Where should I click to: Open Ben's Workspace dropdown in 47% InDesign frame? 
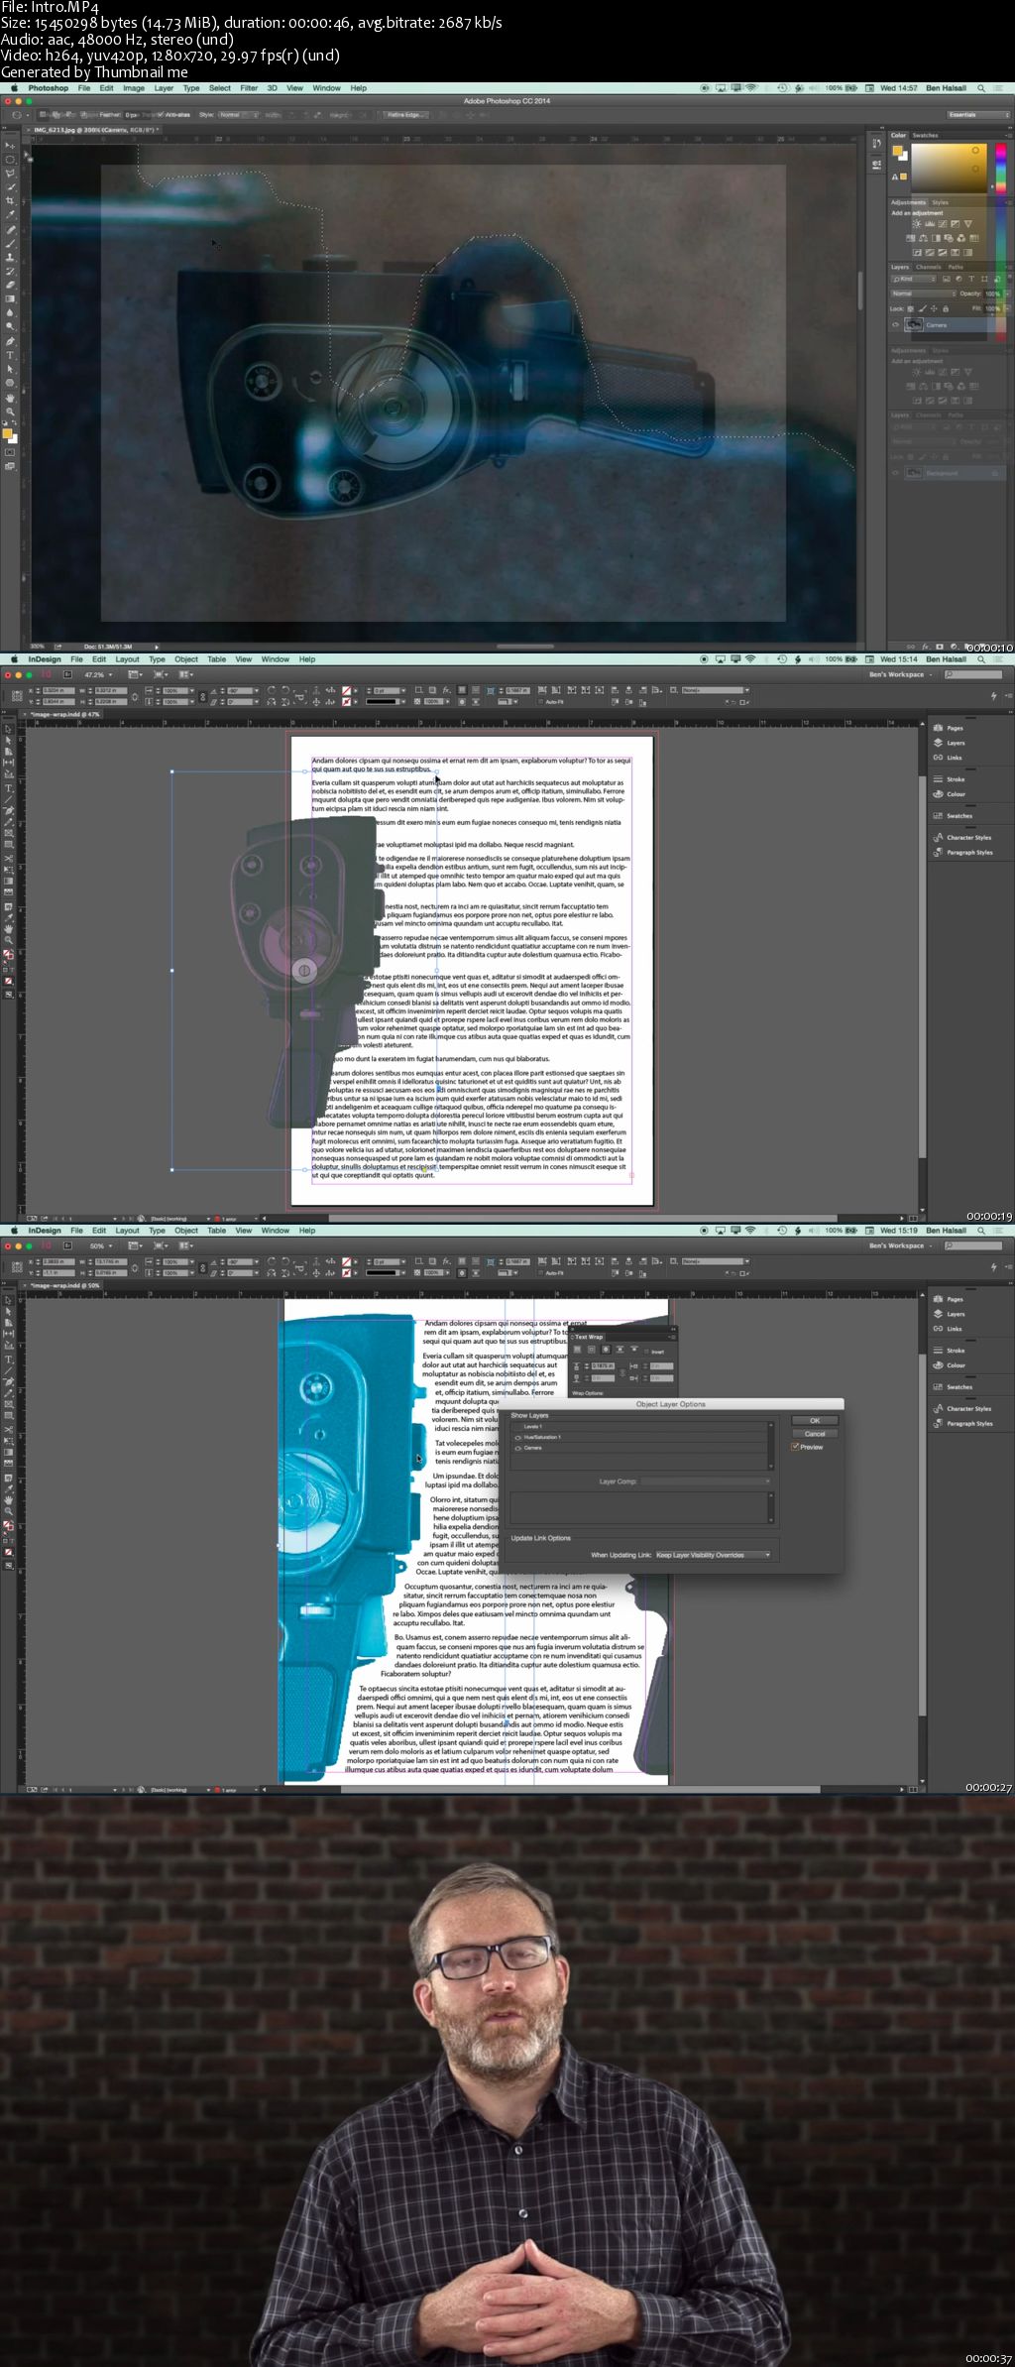click(899, 674)
